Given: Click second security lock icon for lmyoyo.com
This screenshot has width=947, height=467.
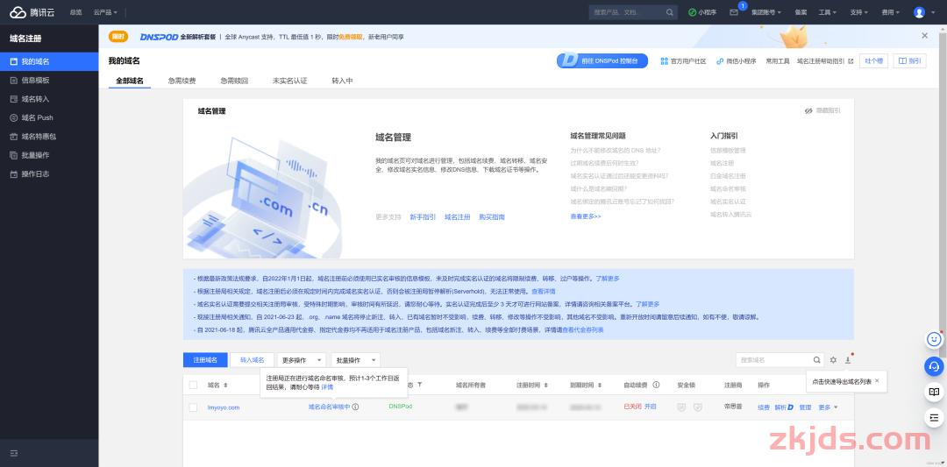Looking at the screenshot, I should [697, 407].
